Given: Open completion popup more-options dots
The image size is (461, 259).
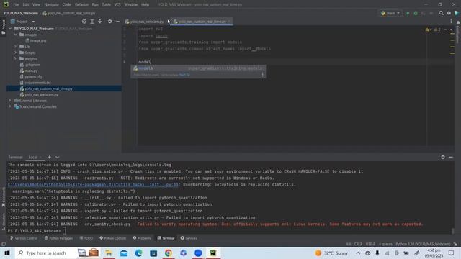Looking at the screenshot, I should (262, 75).
